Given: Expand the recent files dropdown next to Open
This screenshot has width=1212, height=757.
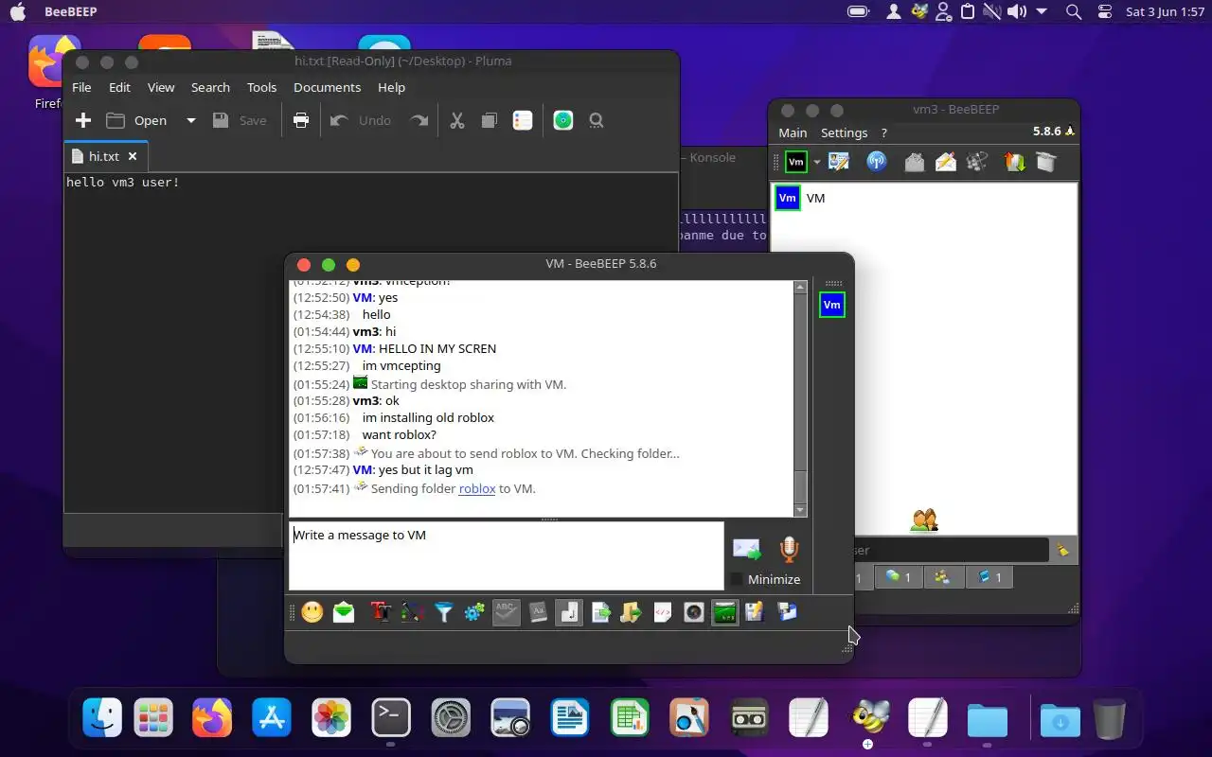Looking at the screenshot, I should (190, 120).
